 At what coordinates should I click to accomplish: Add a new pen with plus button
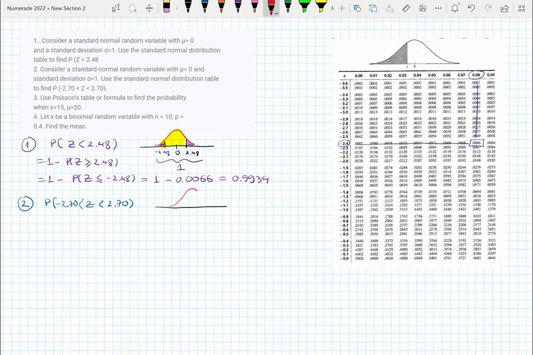[342, 8]
